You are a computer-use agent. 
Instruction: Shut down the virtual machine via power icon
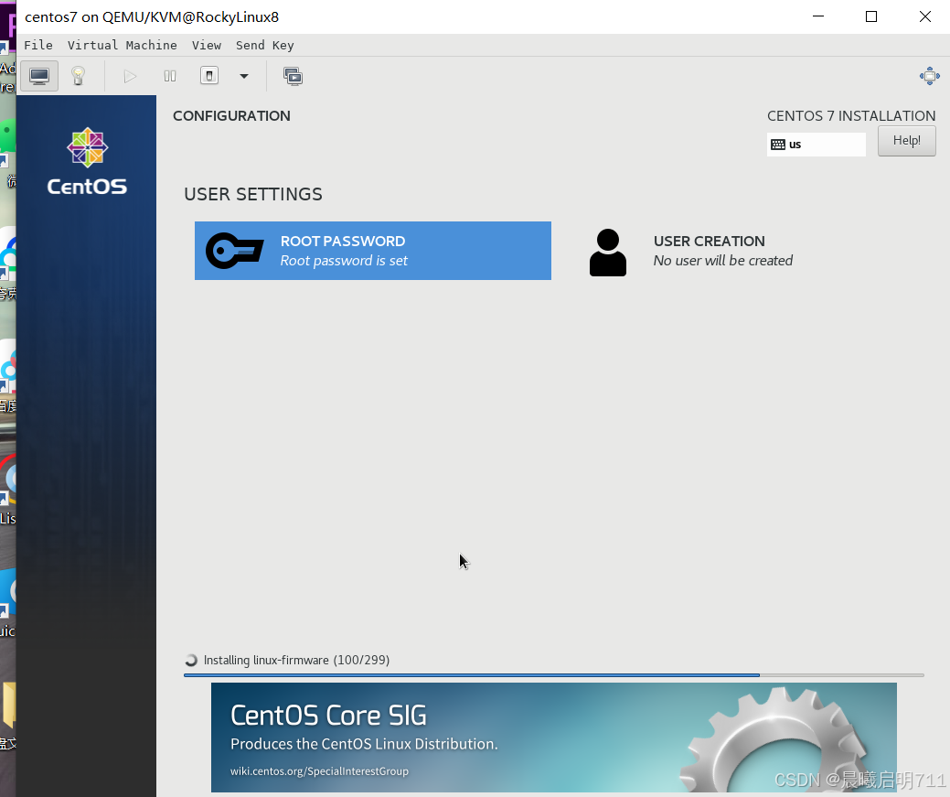(x=208, y=76)
